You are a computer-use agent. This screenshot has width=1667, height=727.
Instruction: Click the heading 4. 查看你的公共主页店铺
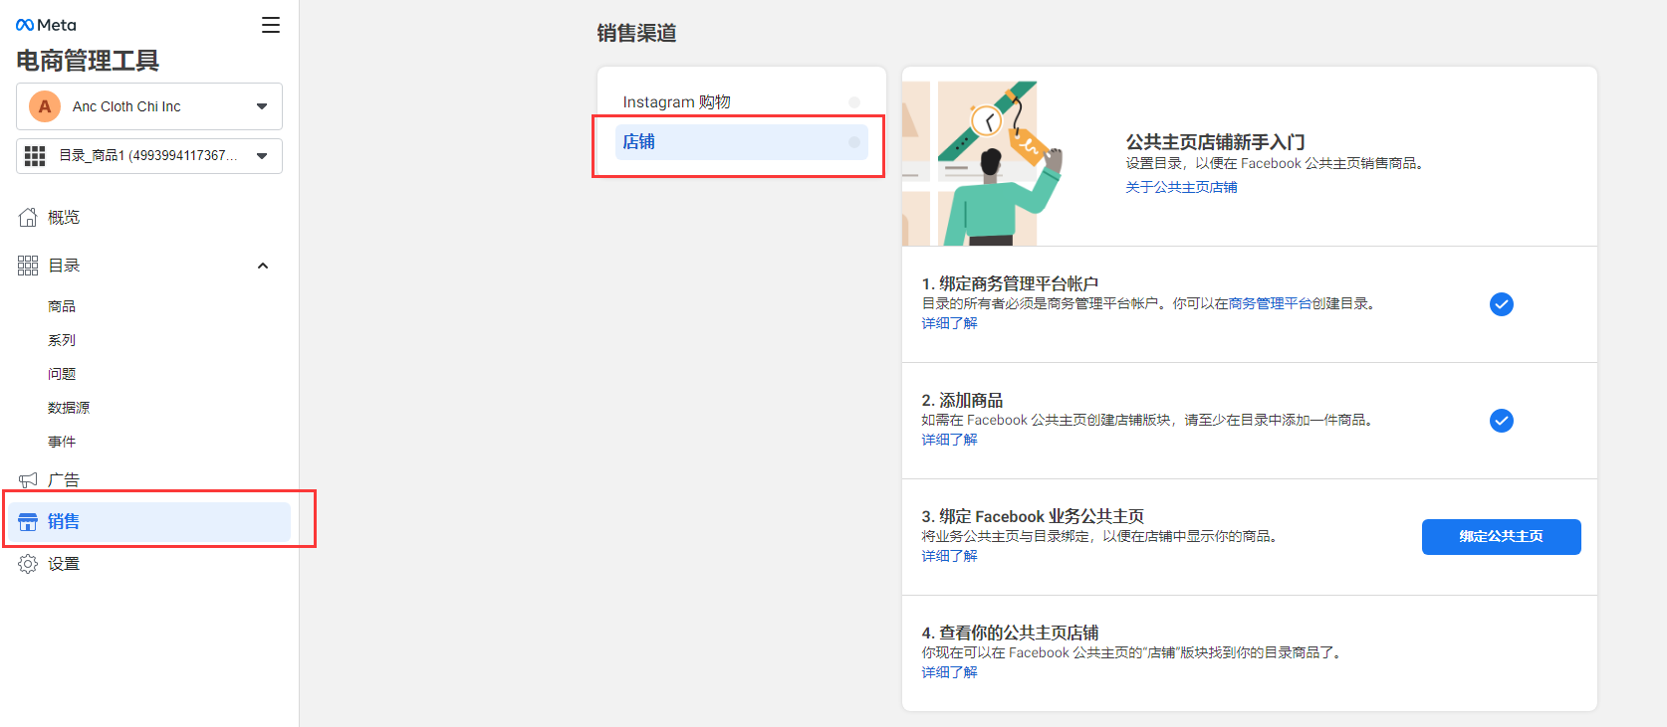(1010, 633)
